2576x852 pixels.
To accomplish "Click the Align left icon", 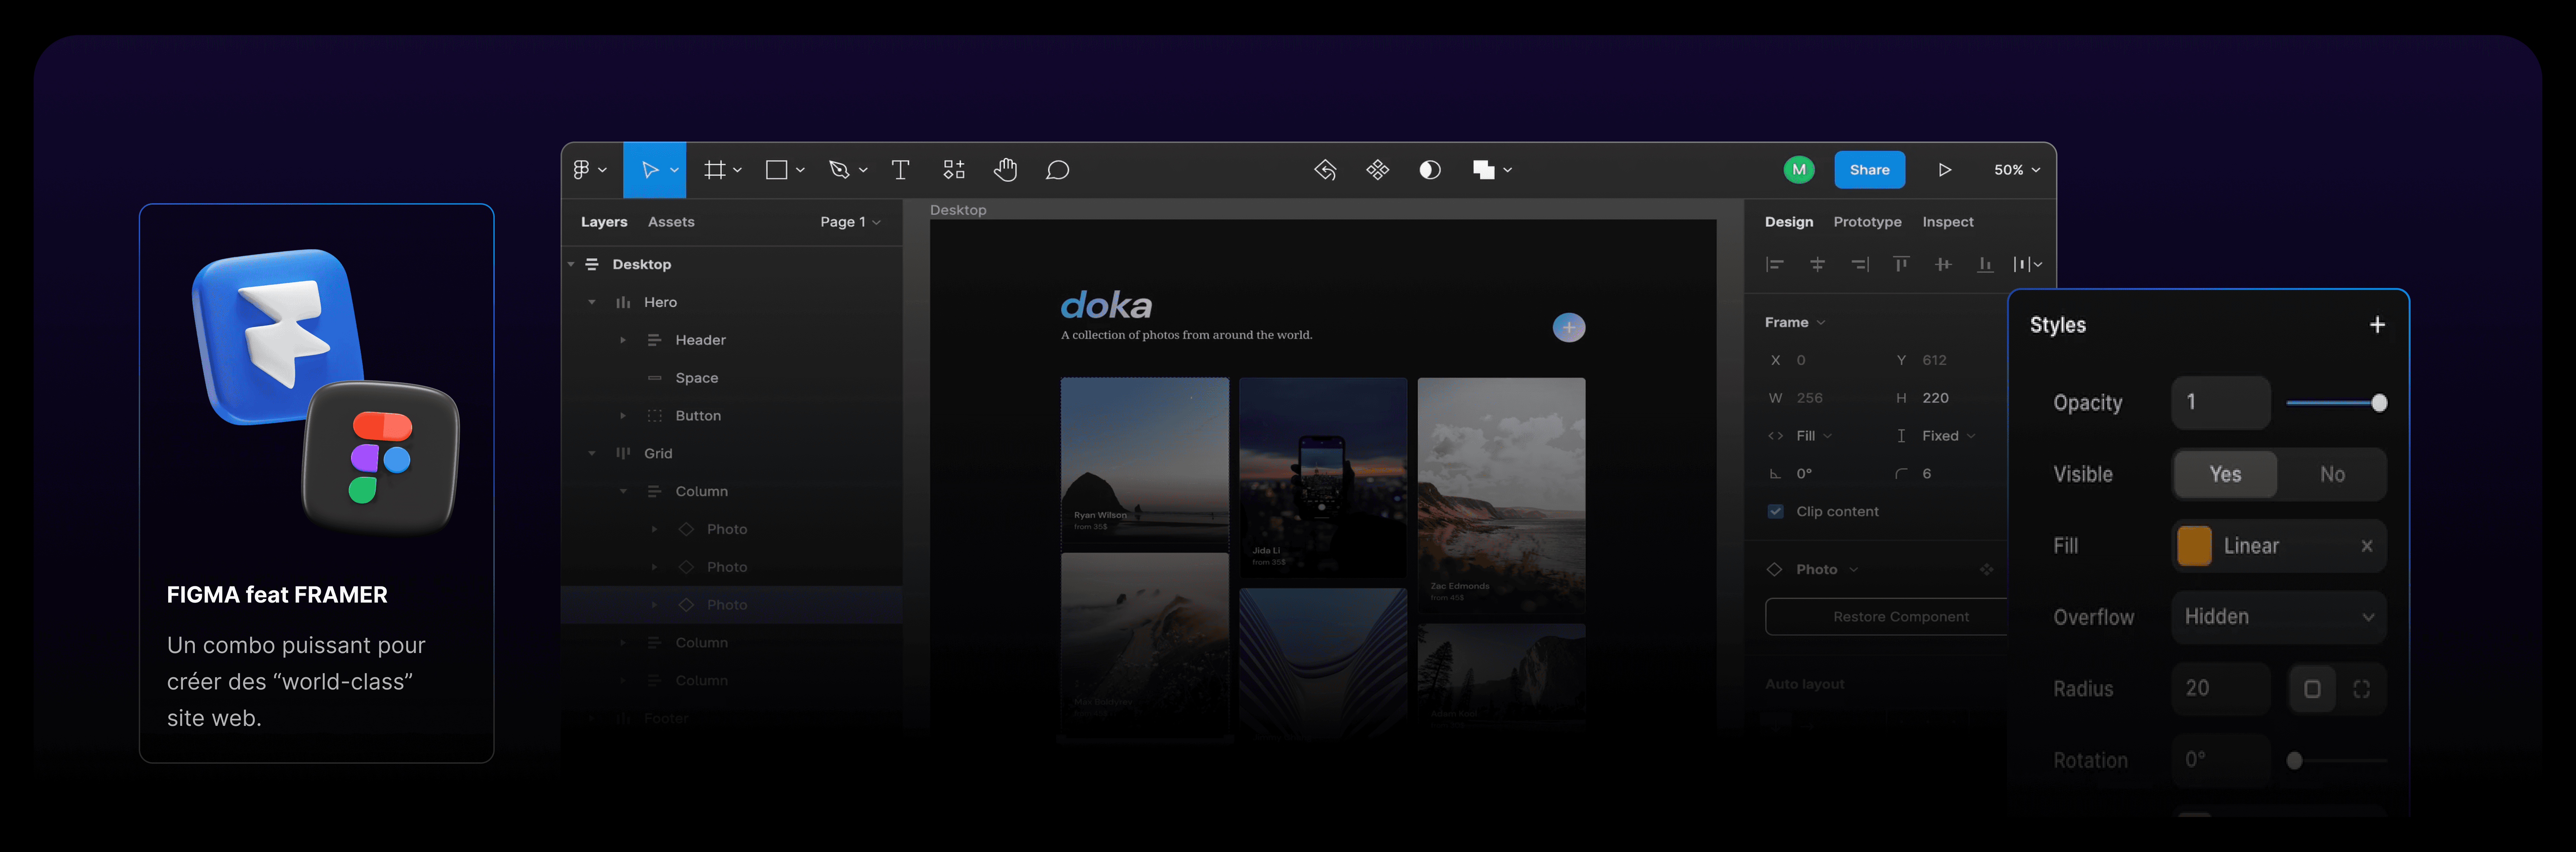I will tap(1775, 264).
